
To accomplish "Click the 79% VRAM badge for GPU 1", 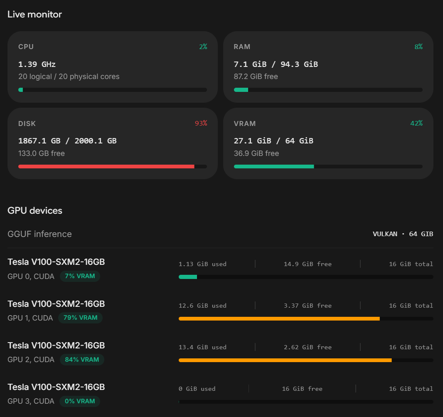I will point(80,318).
